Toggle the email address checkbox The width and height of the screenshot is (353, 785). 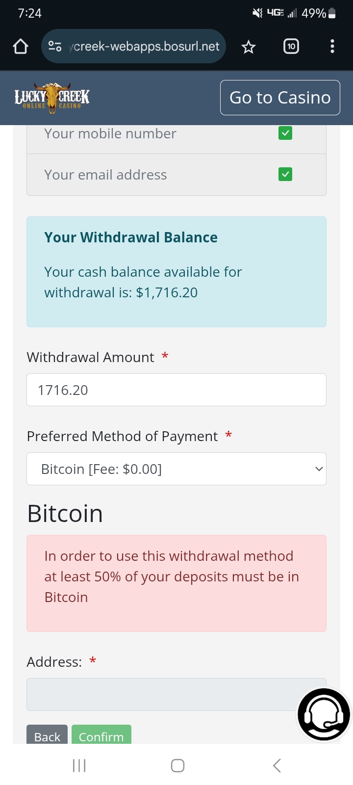pos(285,174)
